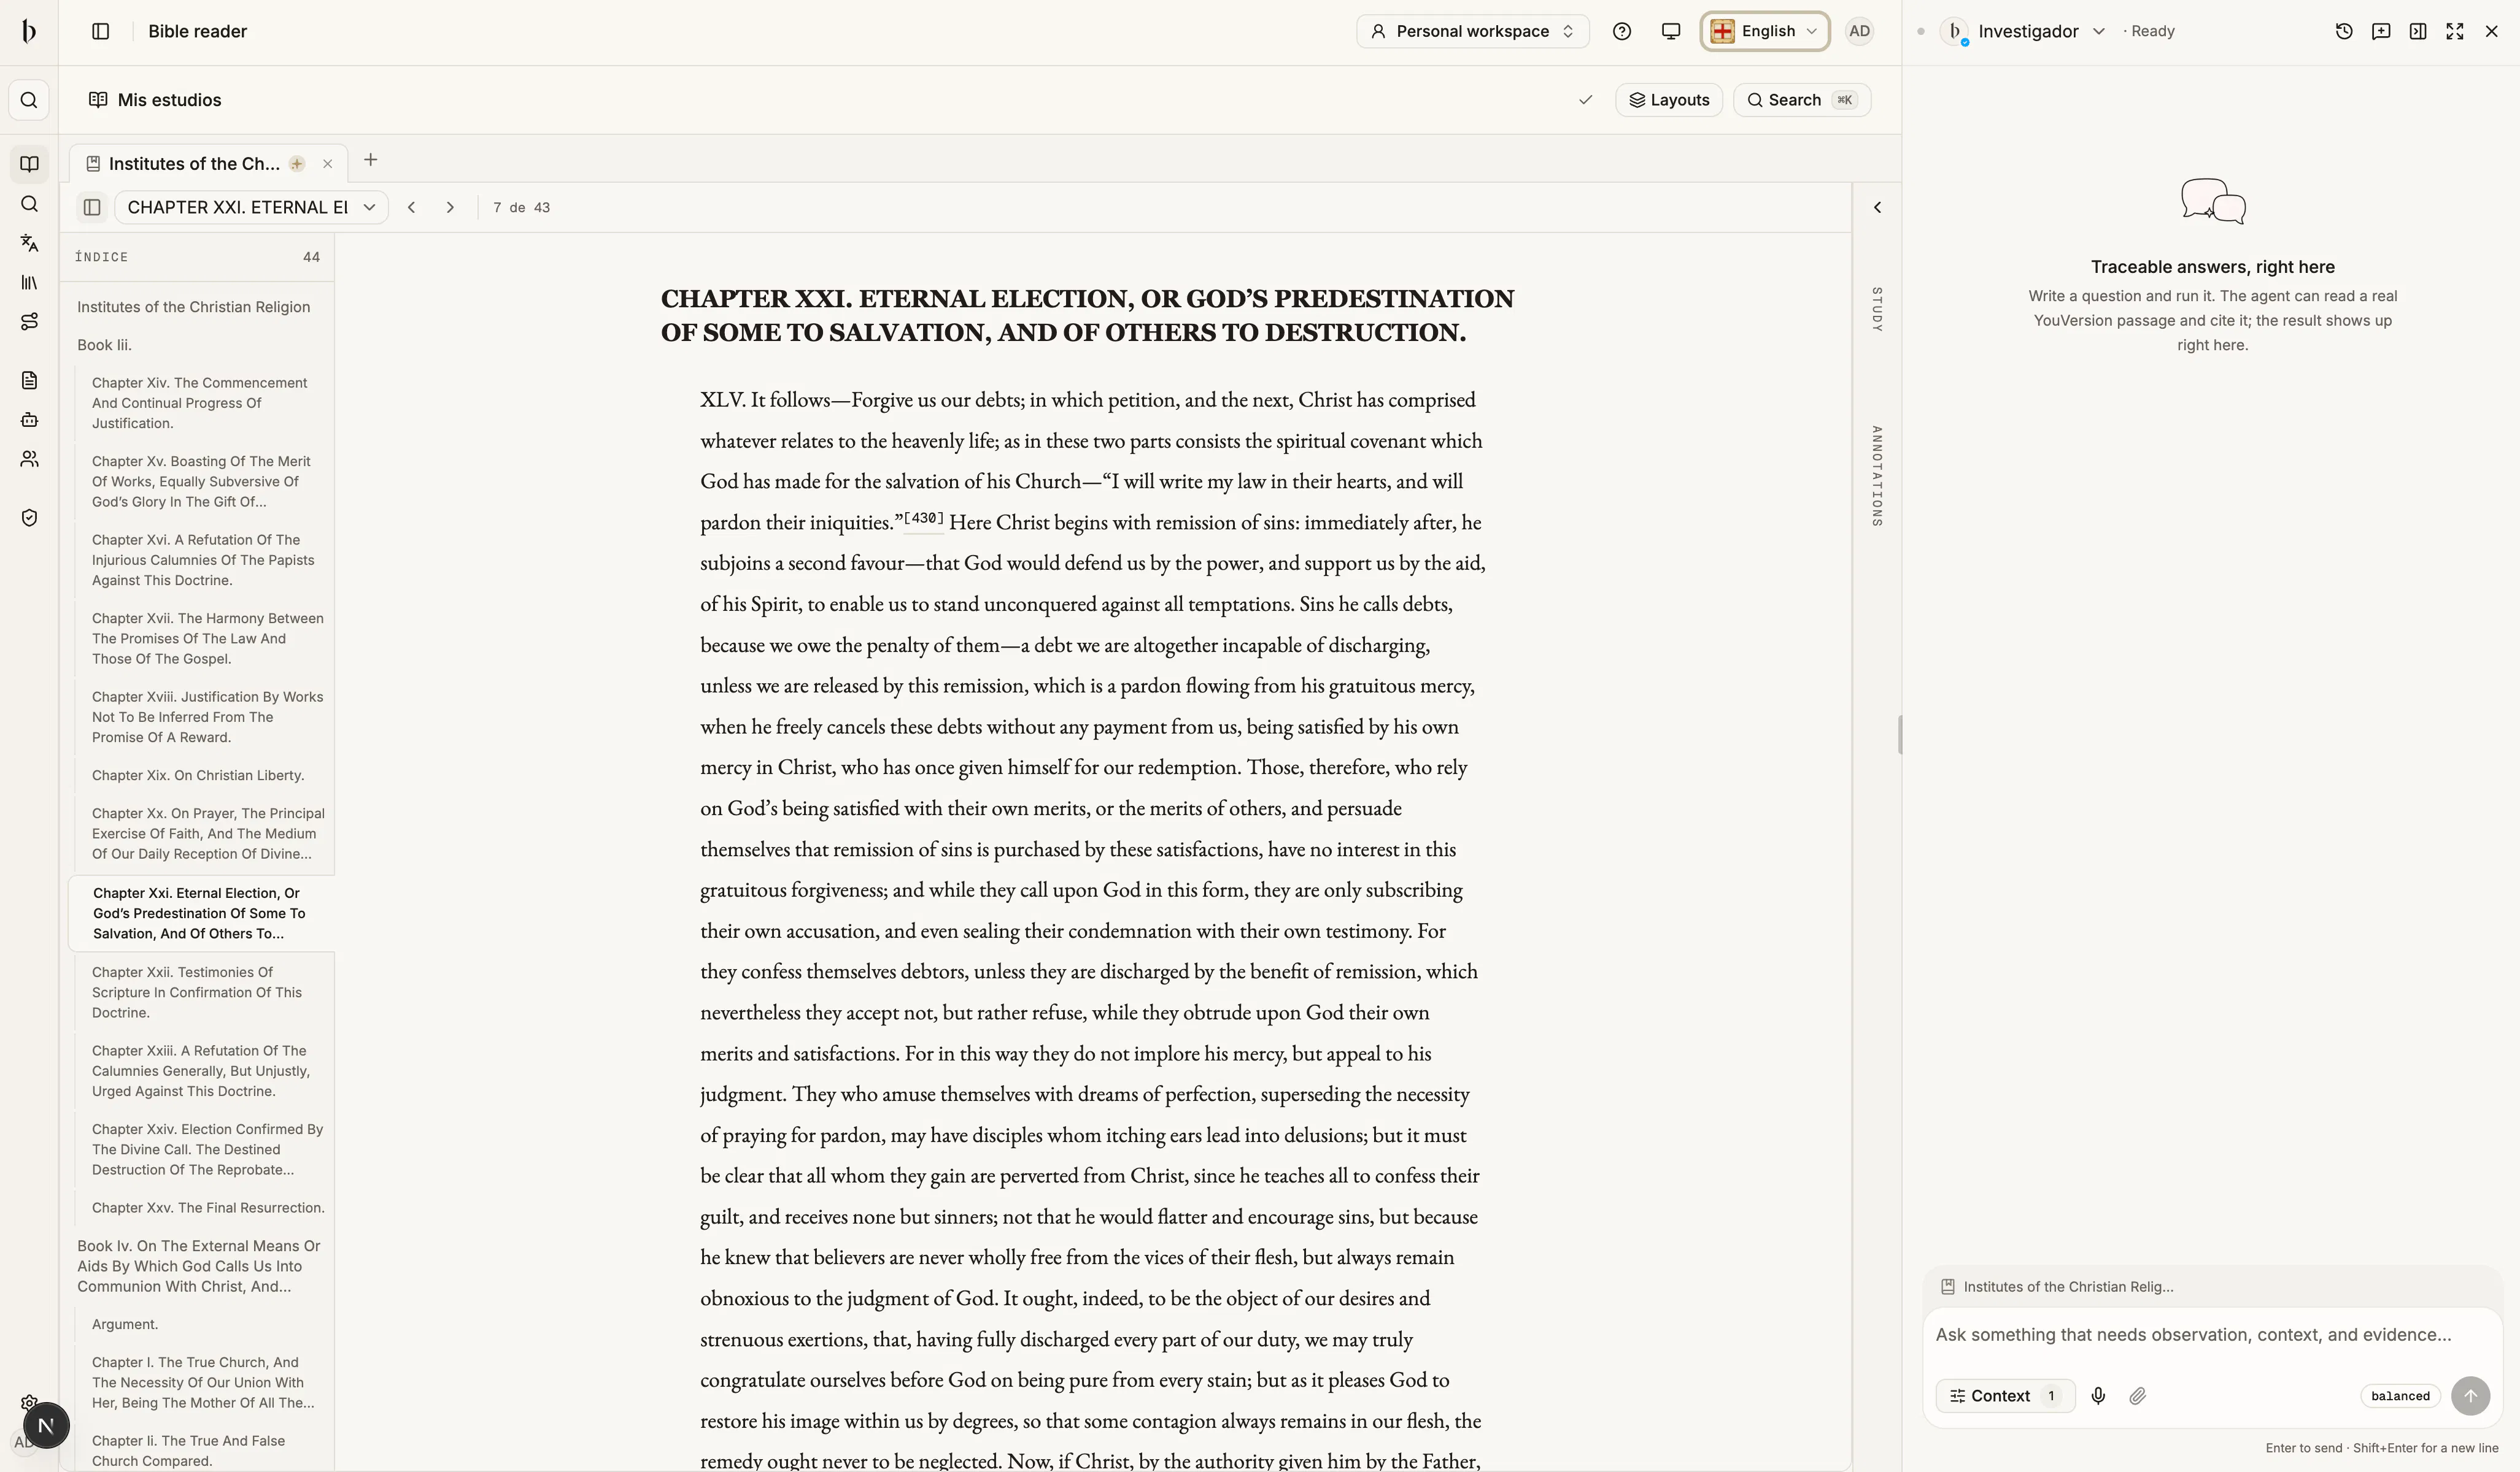Screen dimensions: 2520x1472
Task: Close the Investigador assistant panel
Action: pyautogui.click(x=2492, y=31)
